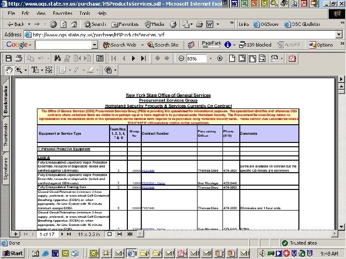Zoom out with the minus circle
The width and height of the screenshot is (346, 259).
(181, 59)
